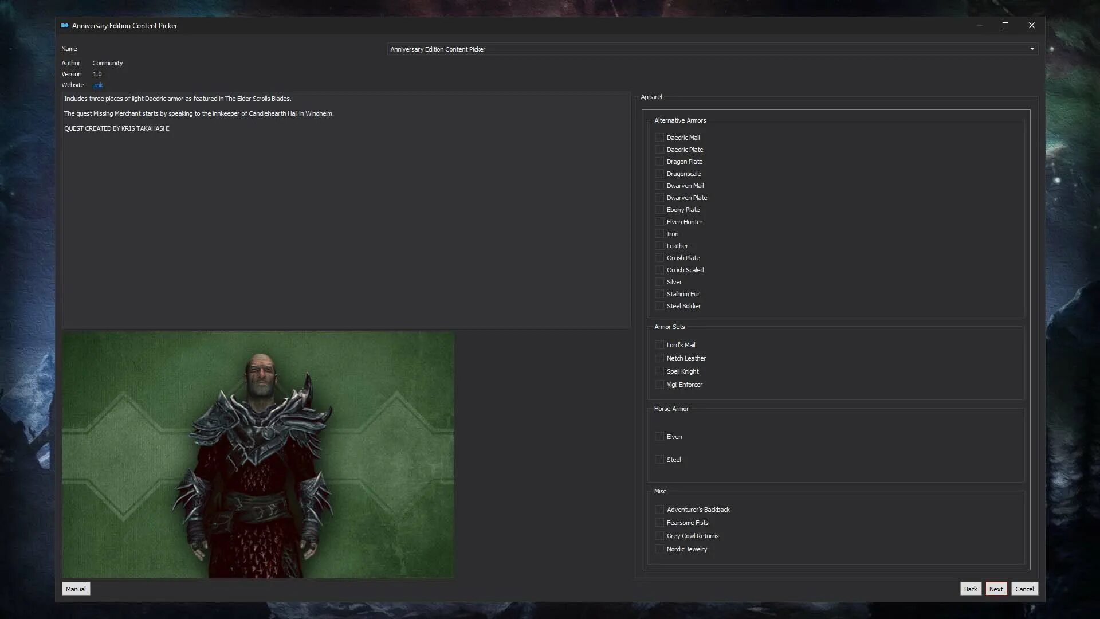Click the Next button

click(x=996, y=589)
